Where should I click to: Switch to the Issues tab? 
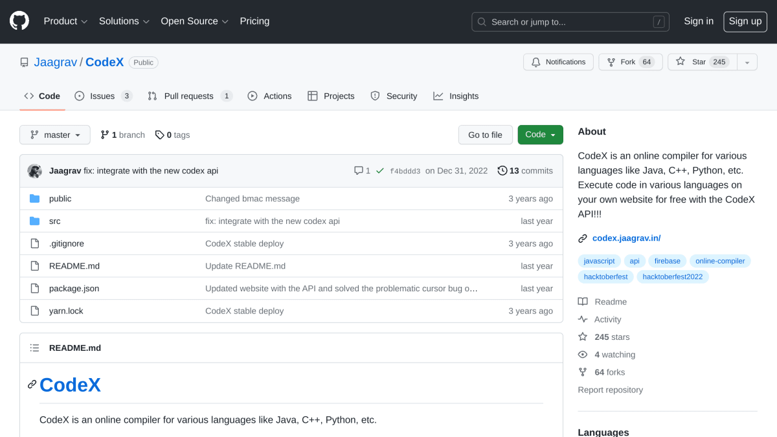103,96
